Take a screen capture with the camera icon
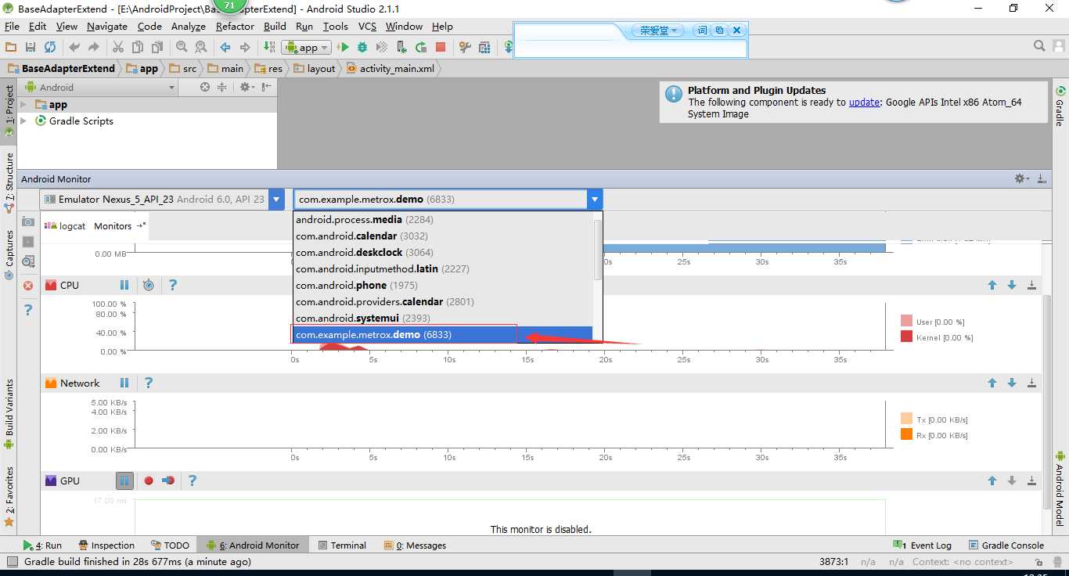Image resolution: width=1069 pixels, height=576 pixels. point(28,221)
